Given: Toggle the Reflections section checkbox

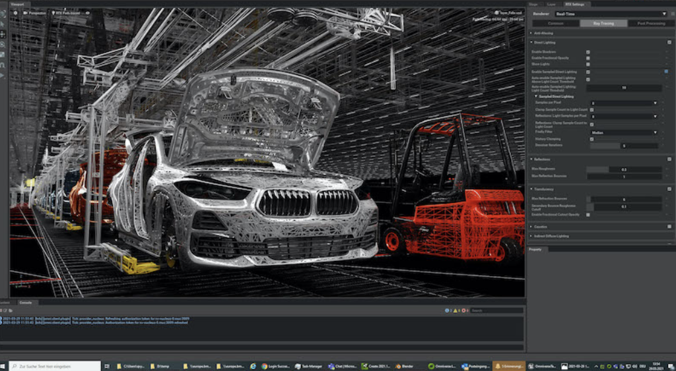Looking at the screenshot, I should tap(669, 159).
